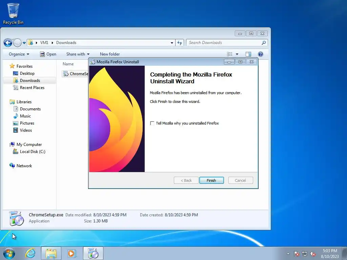This screenshot has width=347, height=260.
Task: Open the Videos library
Action: point(23,130)
